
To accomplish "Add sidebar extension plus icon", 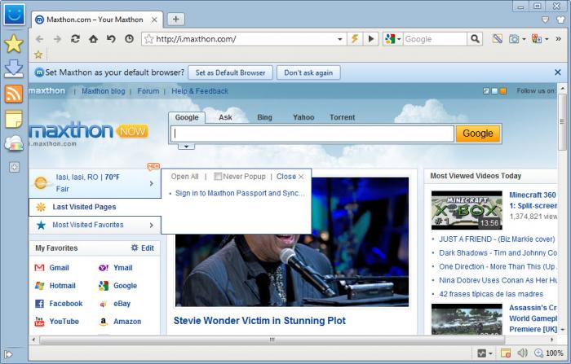I will pyautogui.click(x=14, y=167).
